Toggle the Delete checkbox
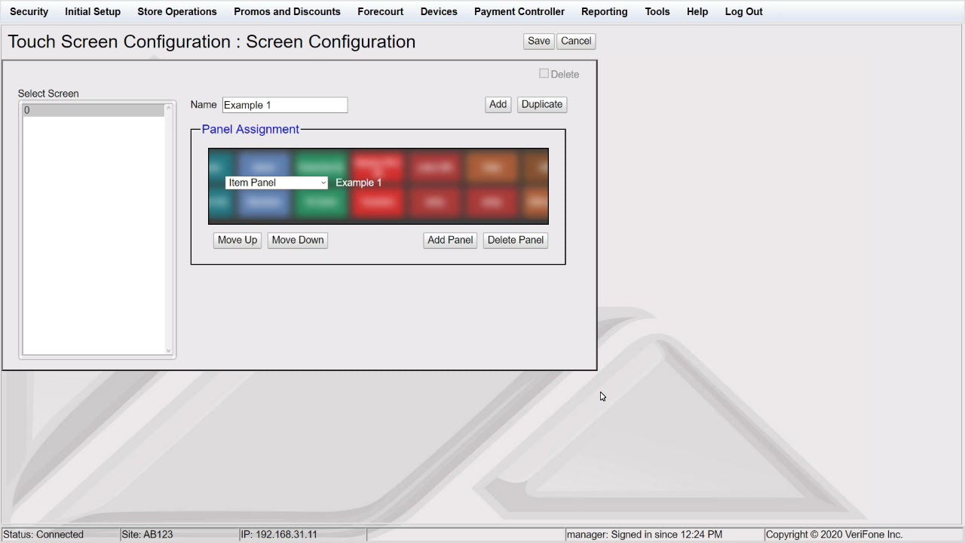The height and width of the screenshot is (543, 965). point(544,74)
